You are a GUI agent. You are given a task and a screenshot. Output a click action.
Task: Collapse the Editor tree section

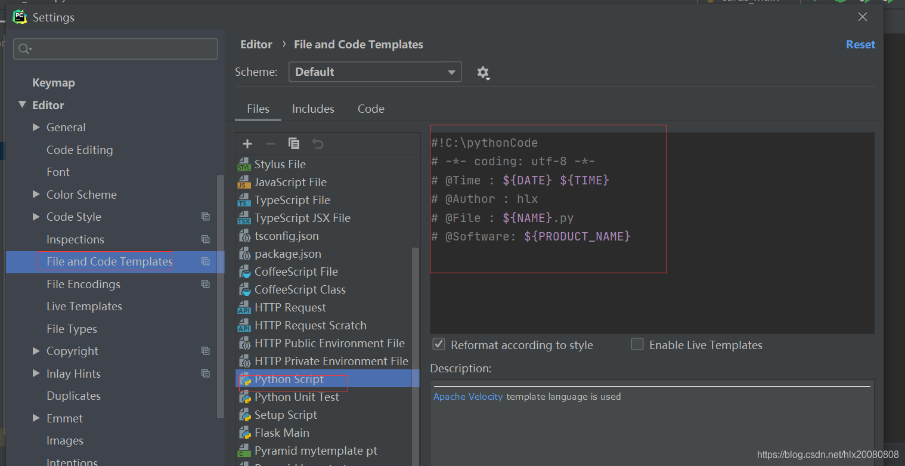tap(23, 105)
